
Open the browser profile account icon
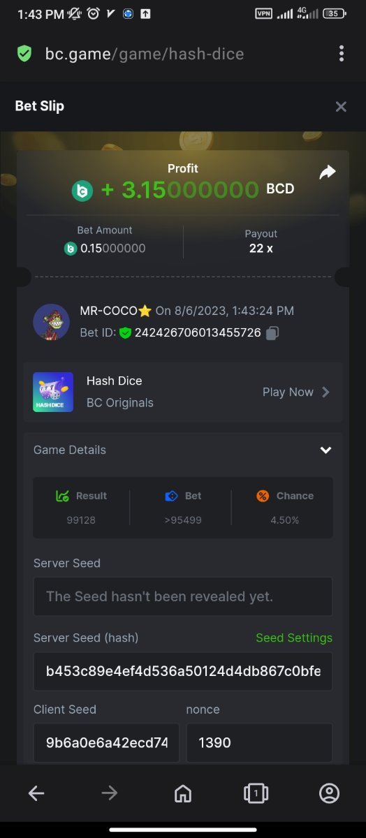(x=329, y=793)
